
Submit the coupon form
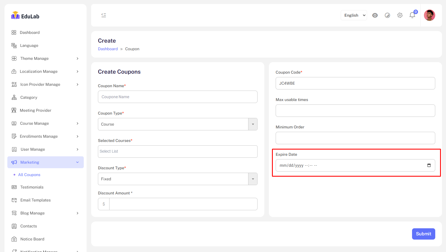(x=423, y=234)
